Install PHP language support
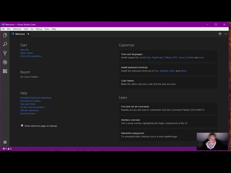 click(x=175, y=58)
